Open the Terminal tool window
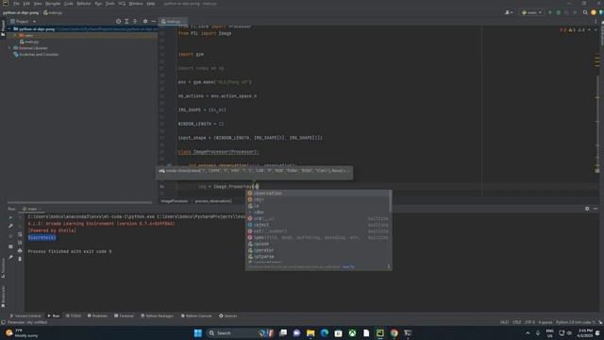The width and height of the screenshot is (604, 340). [124, 315]
